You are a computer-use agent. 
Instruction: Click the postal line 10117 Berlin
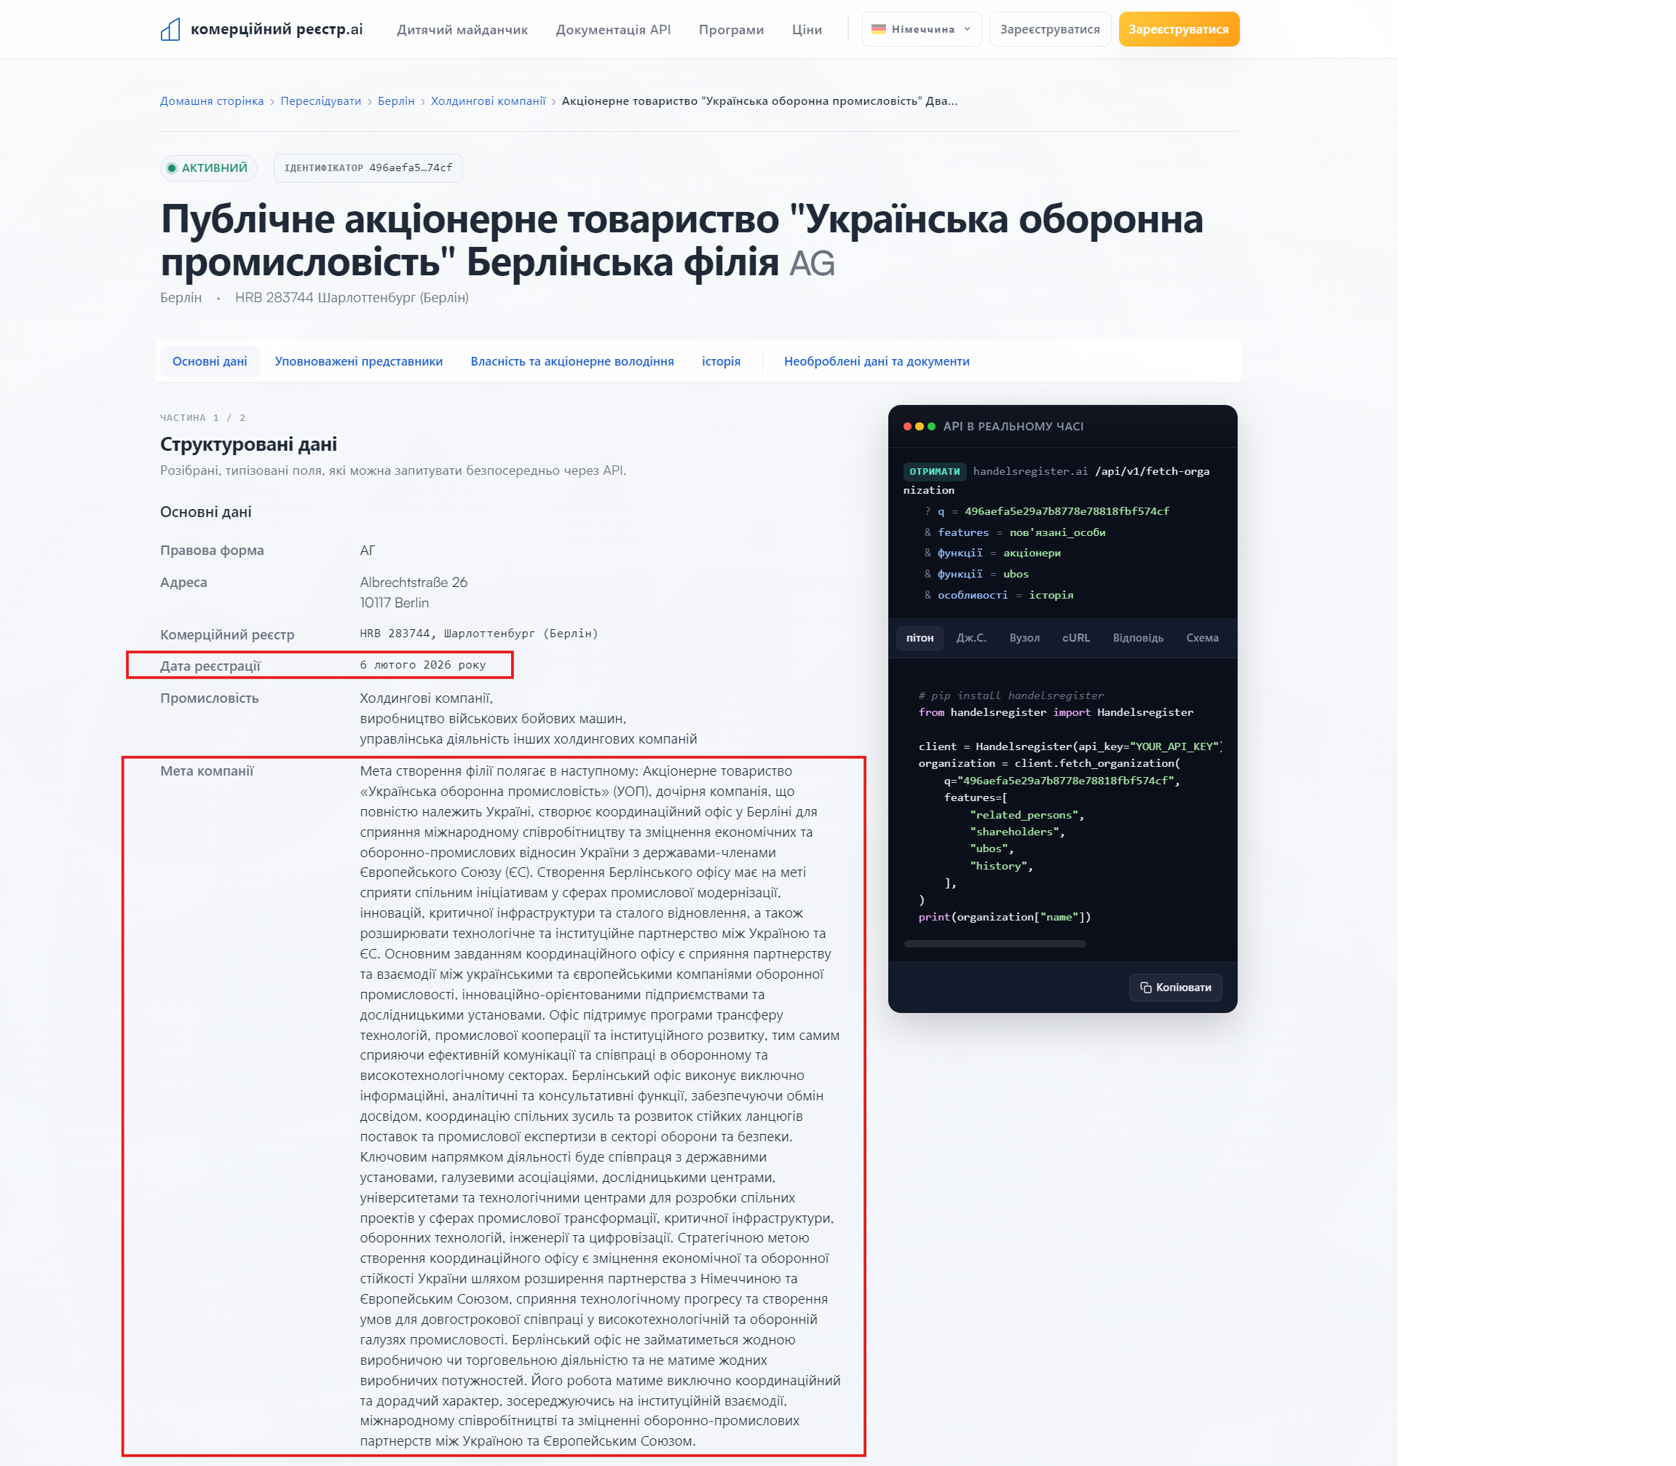(x=395, y=602)
